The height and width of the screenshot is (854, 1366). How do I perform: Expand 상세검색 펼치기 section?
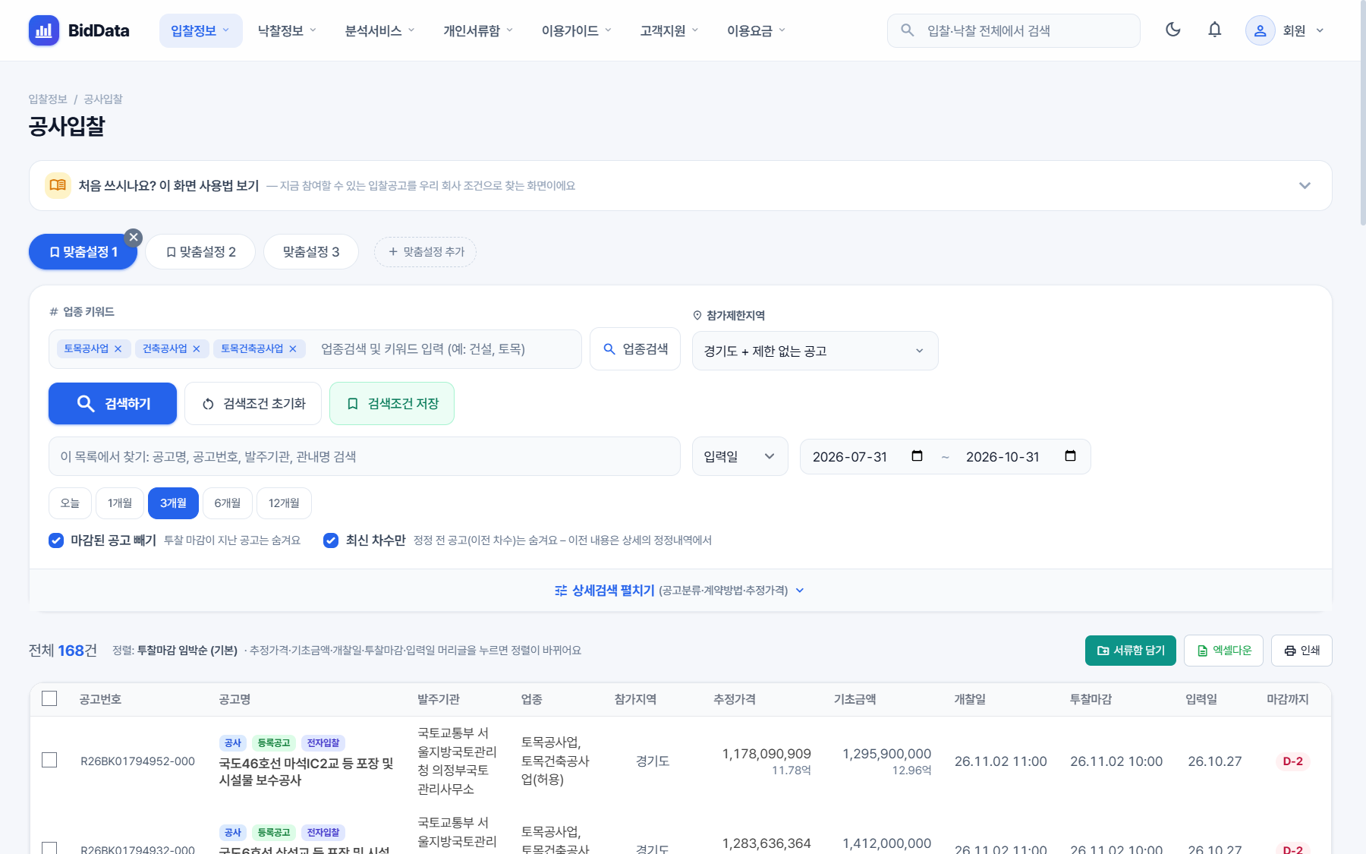click(680, 591)
